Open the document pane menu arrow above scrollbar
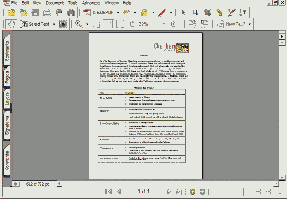 tap(282, 36)
